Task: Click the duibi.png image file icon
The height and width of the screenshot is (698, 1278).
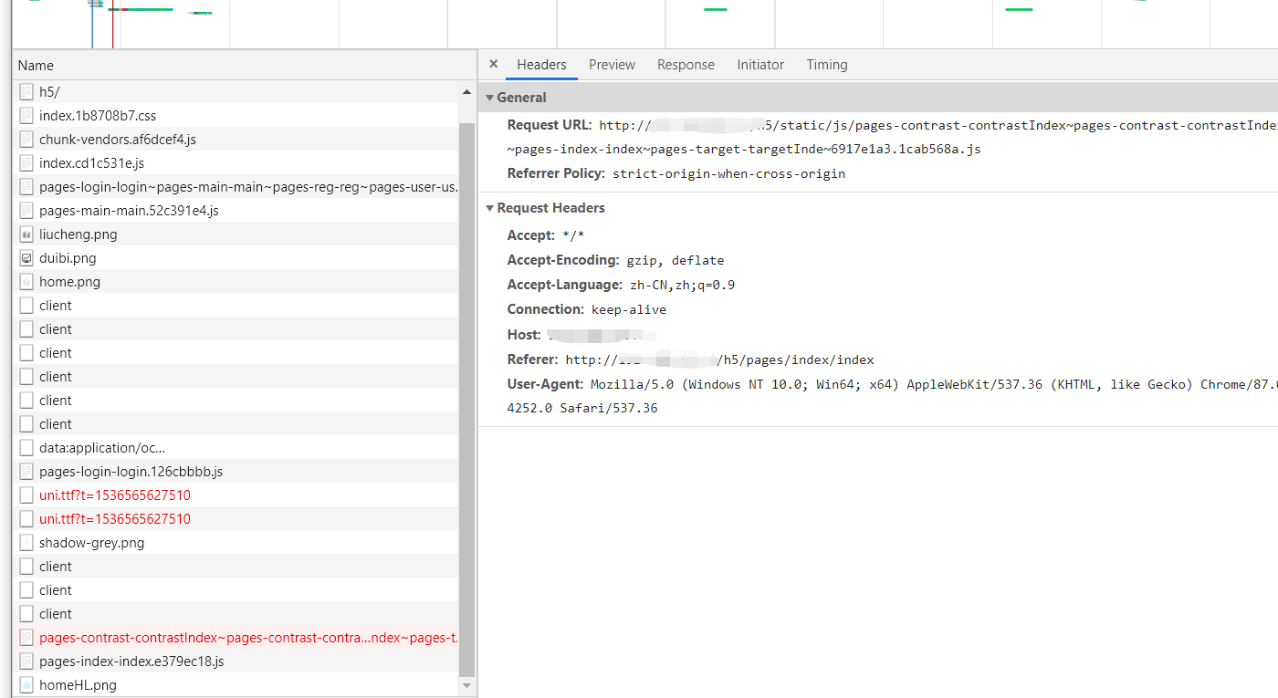Action: click(26, 258)
